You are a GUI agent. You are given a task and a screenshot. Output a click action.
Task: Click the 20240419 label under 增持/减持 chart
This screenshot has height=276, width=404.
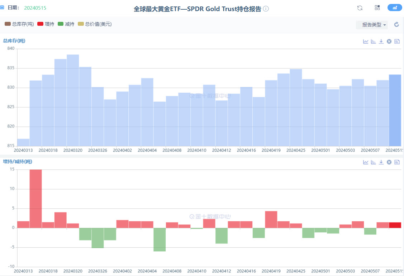[271, 271]
